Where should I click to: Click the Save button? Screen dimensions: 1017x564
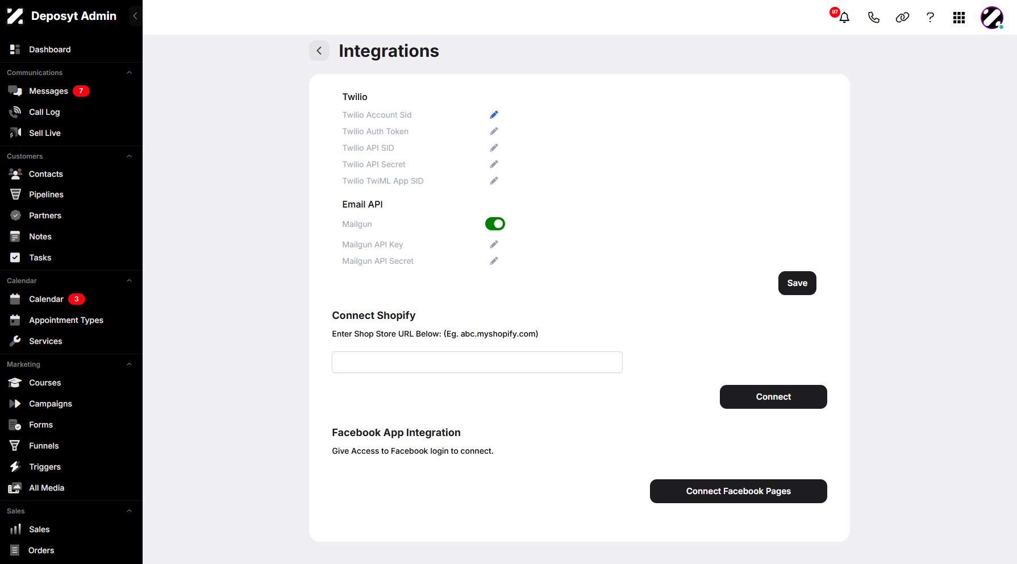[x=797, y=283]
